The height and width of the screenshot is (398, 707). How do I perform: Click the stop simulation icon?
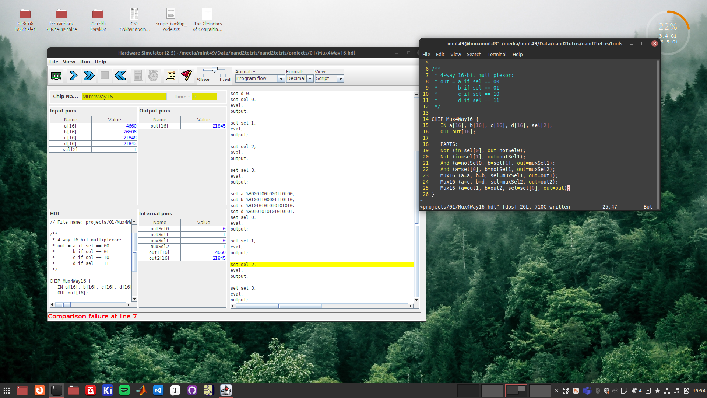point(105,75)
